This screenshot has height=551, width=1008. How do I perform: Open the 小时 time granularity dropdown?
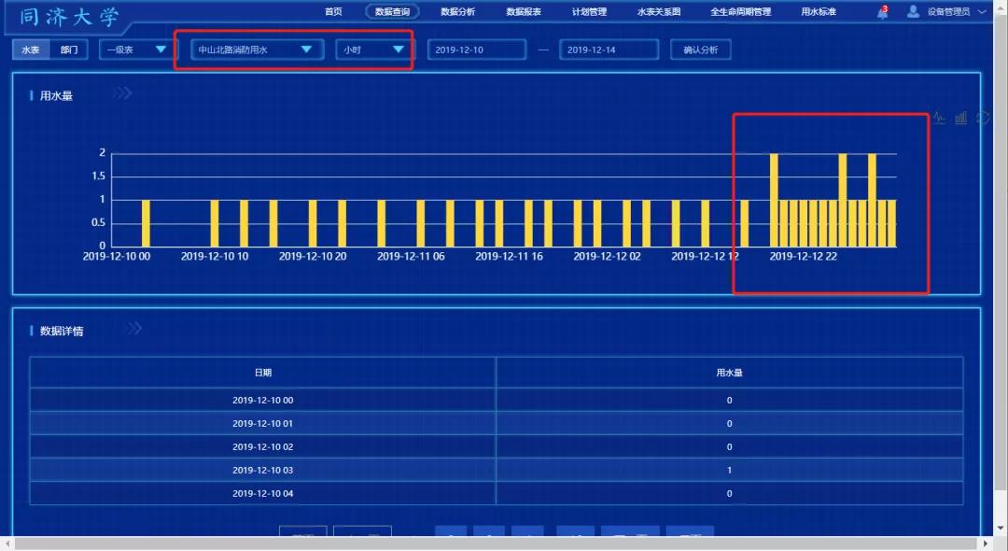(x=372, y=49)
